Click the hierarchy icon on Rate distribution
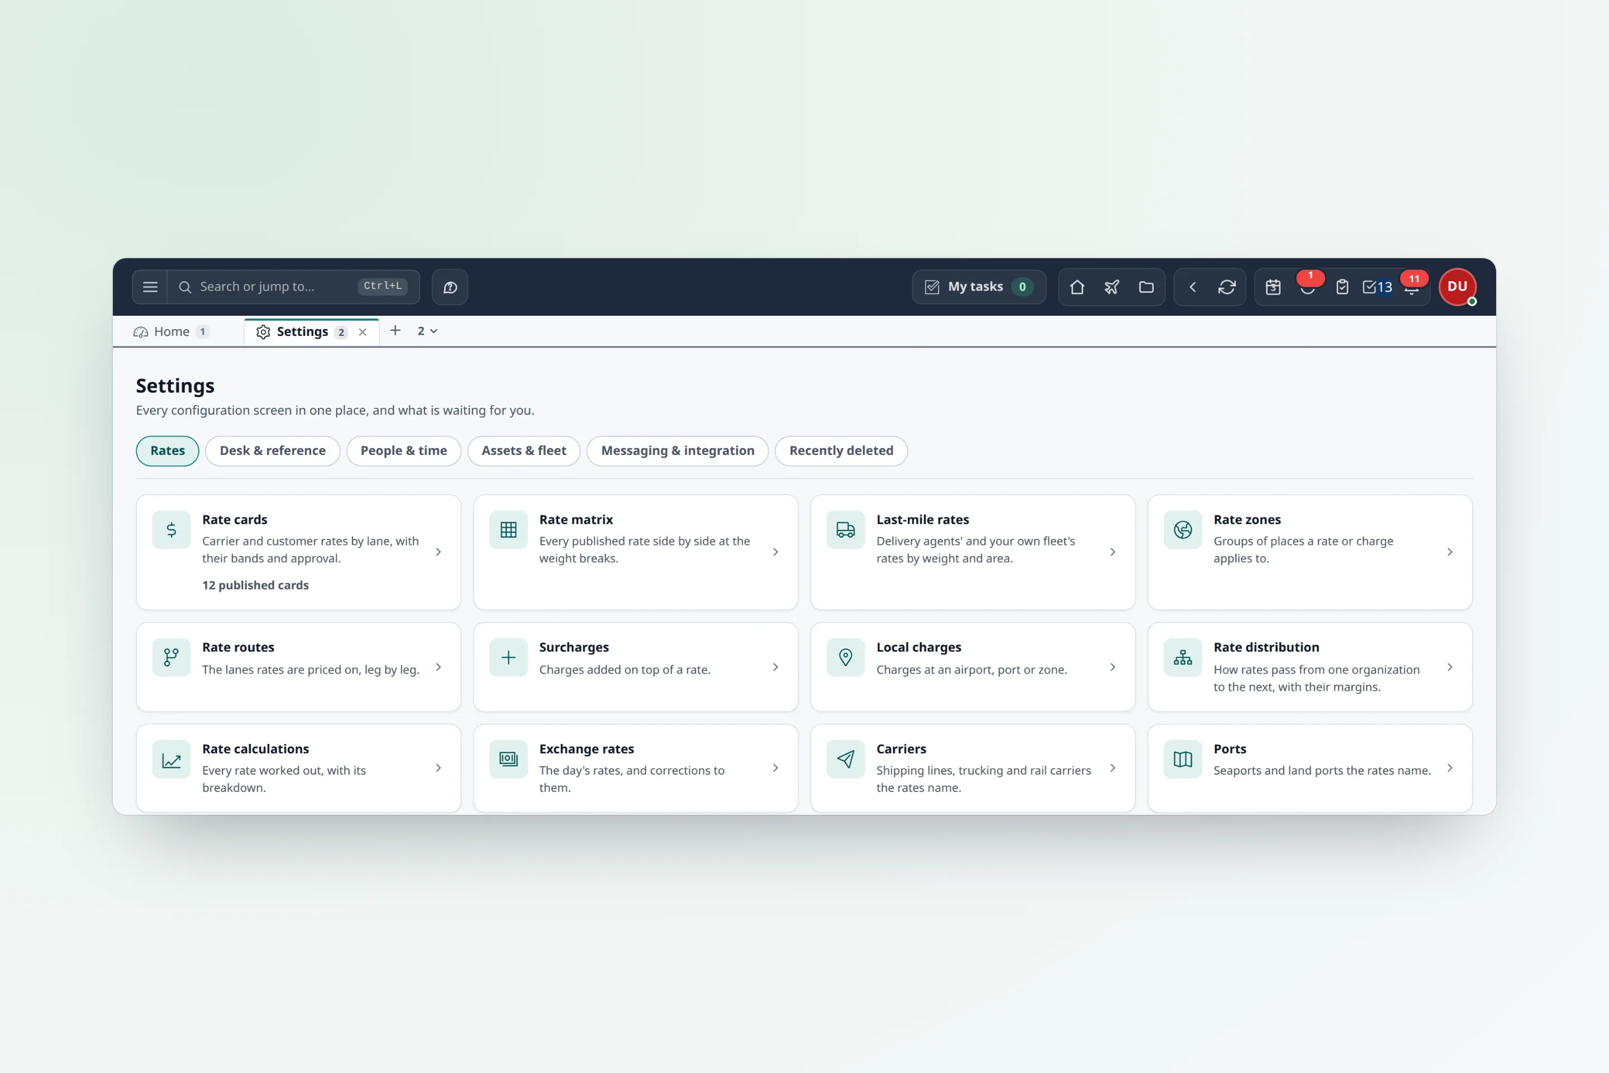1609x1073 pixels. 1183,658
